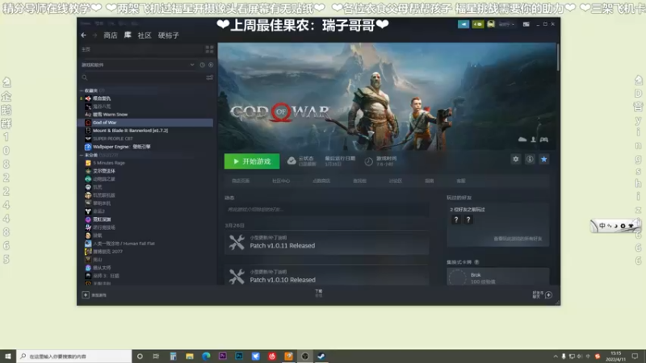This screenshot has width=646, height=363.
Task: Open the 硬柿子 profile tab
Action: tap(169, 35)
